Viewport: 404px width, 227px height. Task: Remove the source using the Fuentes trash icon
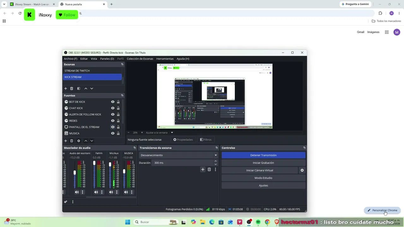pos(72,141)
